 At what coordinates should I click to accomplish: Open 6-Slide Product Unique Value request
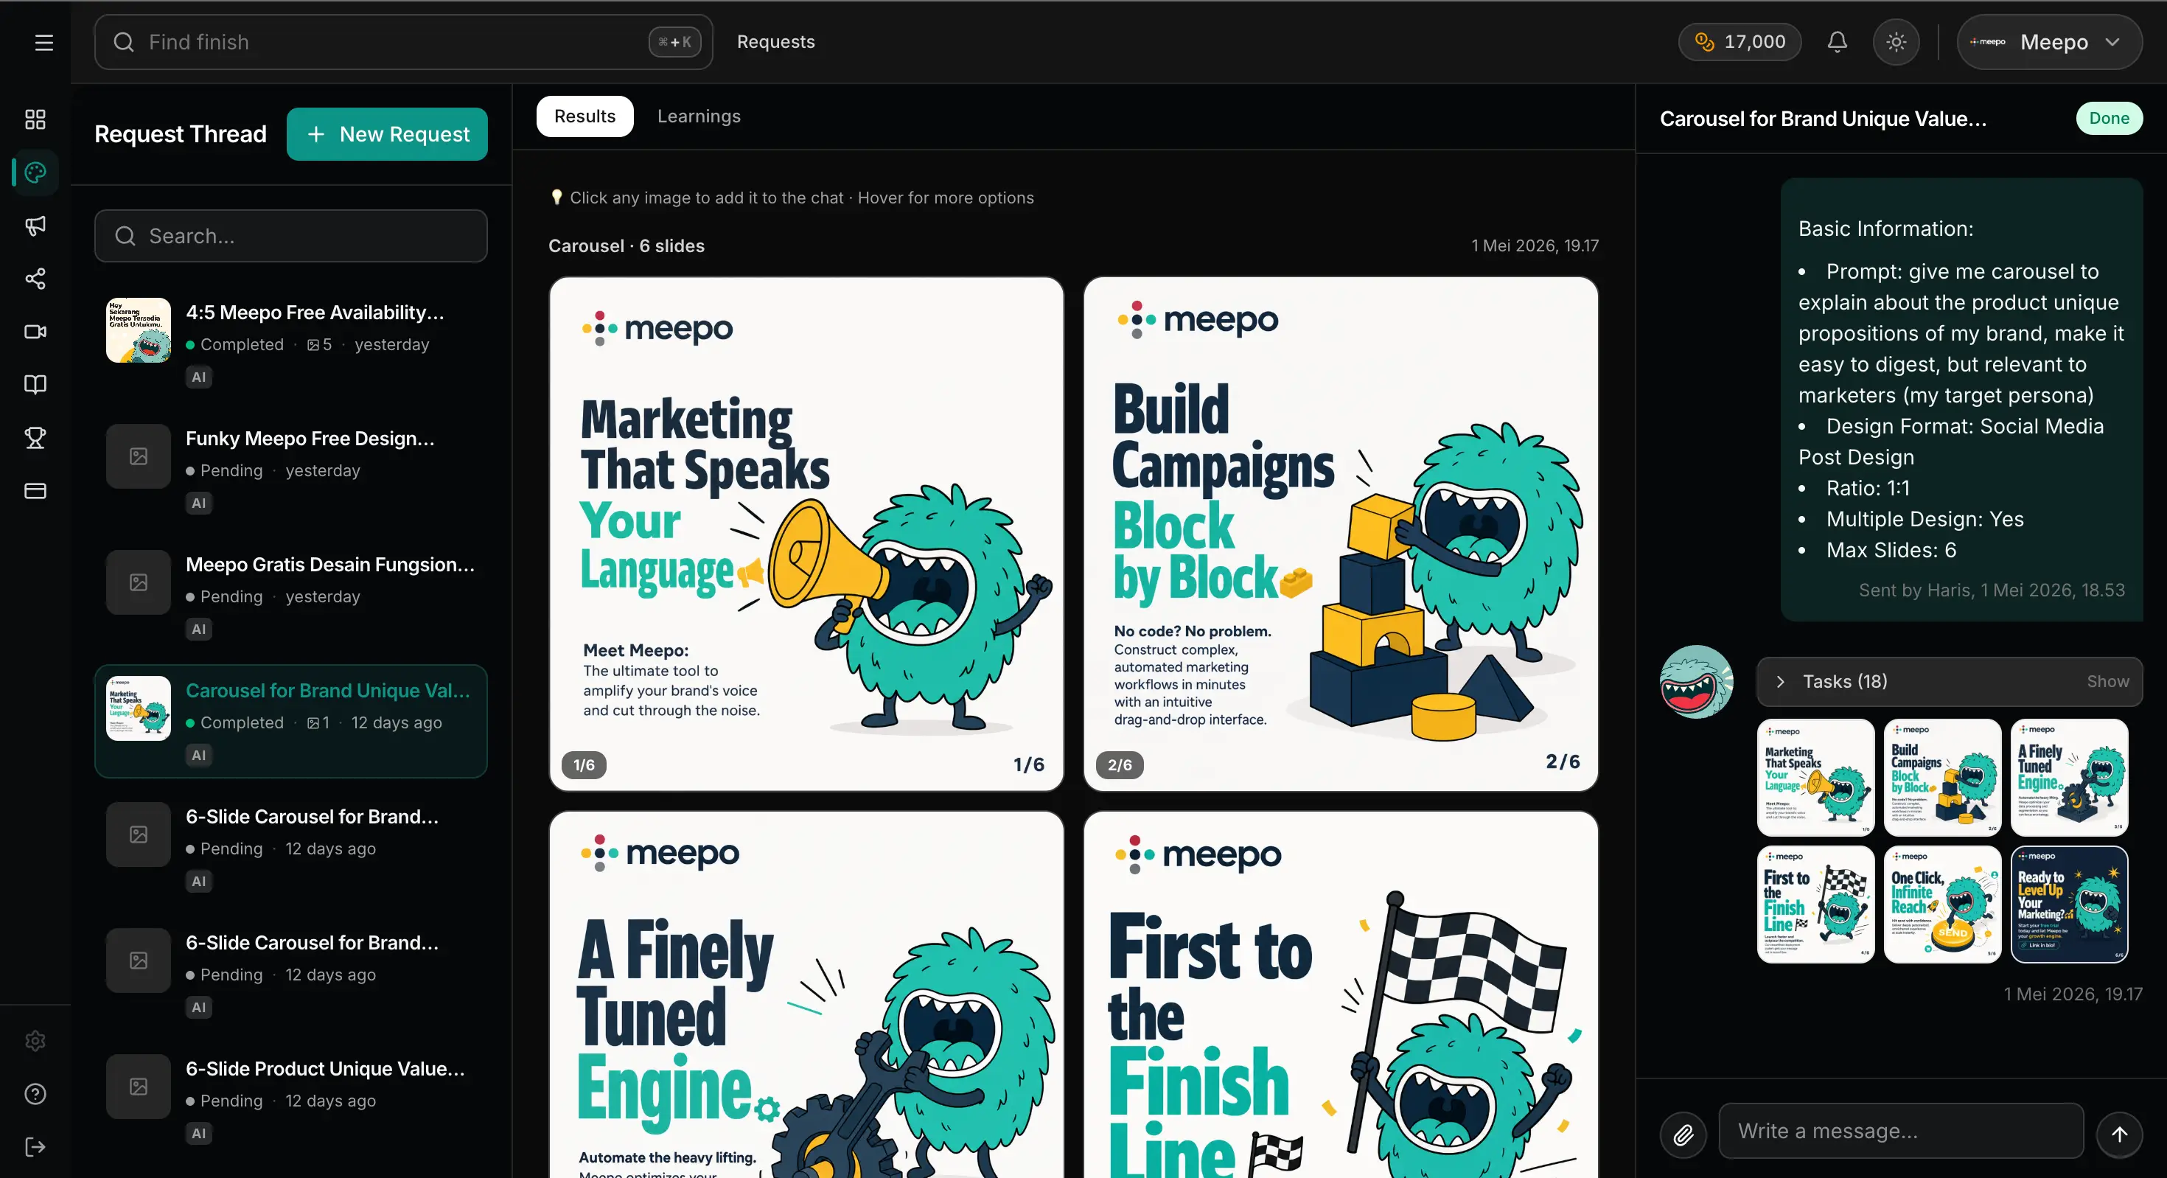(x=291, y=1099)
